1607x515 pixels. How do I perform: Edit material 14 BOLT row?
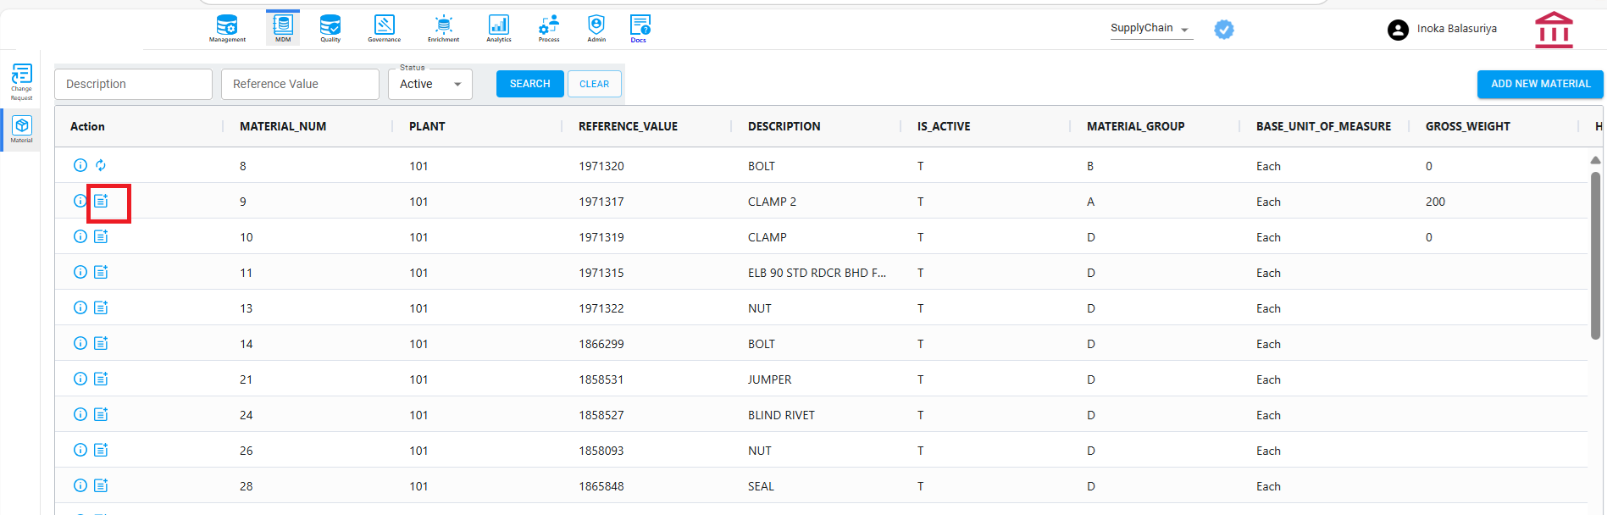[x=101, y=343]
